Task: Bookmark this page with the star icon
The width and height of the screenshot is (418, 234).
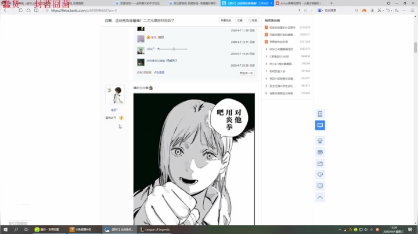Action: click(47, 10)
